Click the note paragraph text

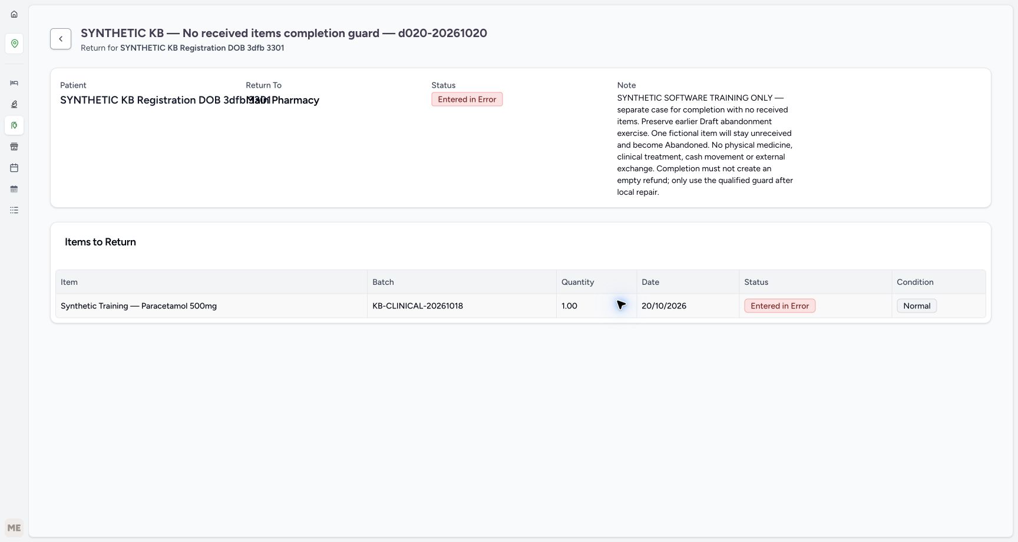coord(705,145)
